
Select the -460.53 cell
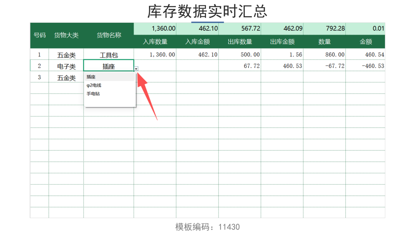tap(365, 66)
